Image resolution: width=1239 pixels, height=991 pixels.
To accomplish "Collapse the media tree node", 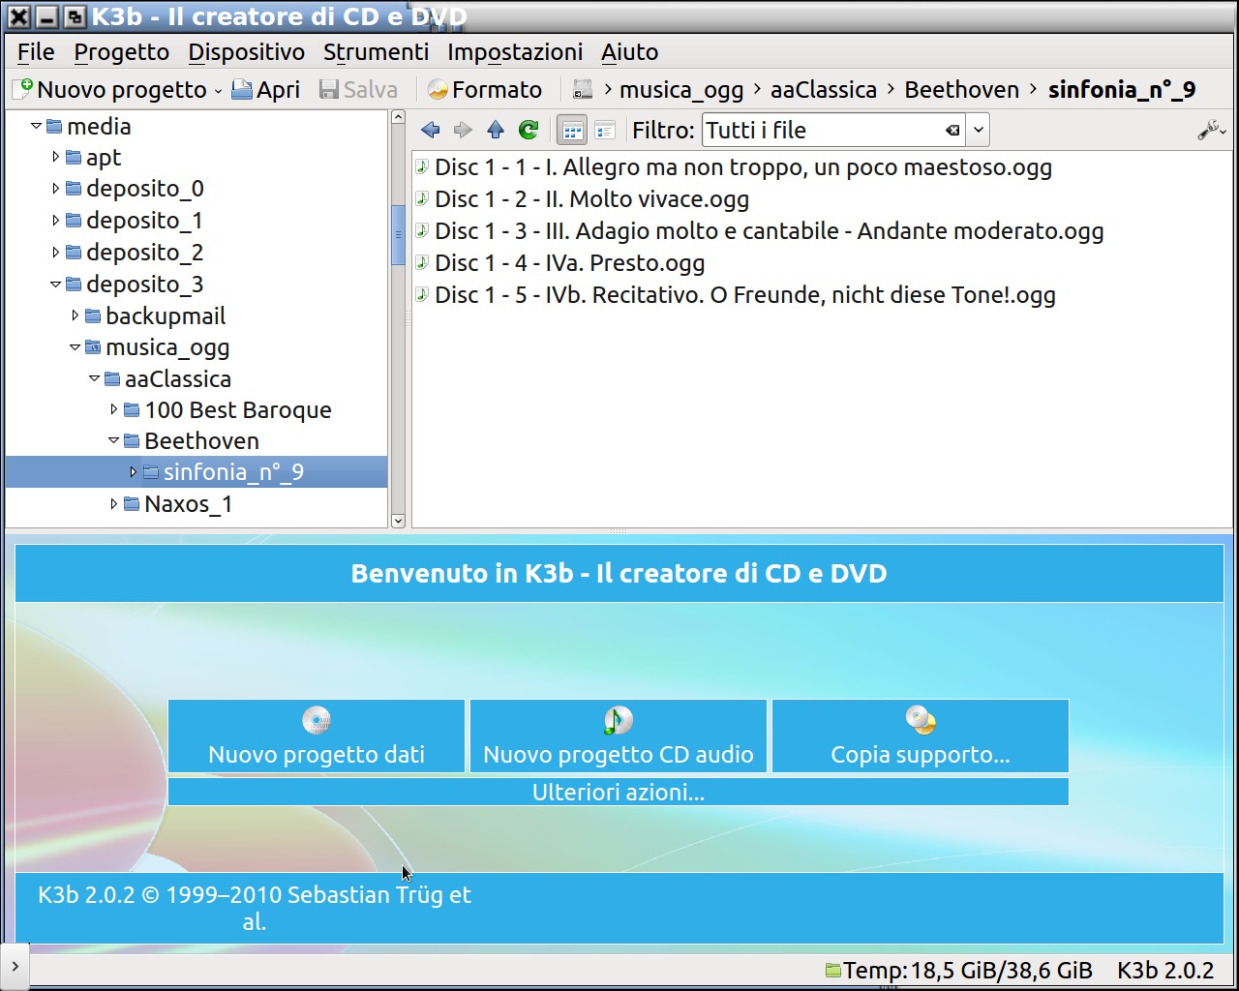I will pyautogui.click(x=36, y=126).
